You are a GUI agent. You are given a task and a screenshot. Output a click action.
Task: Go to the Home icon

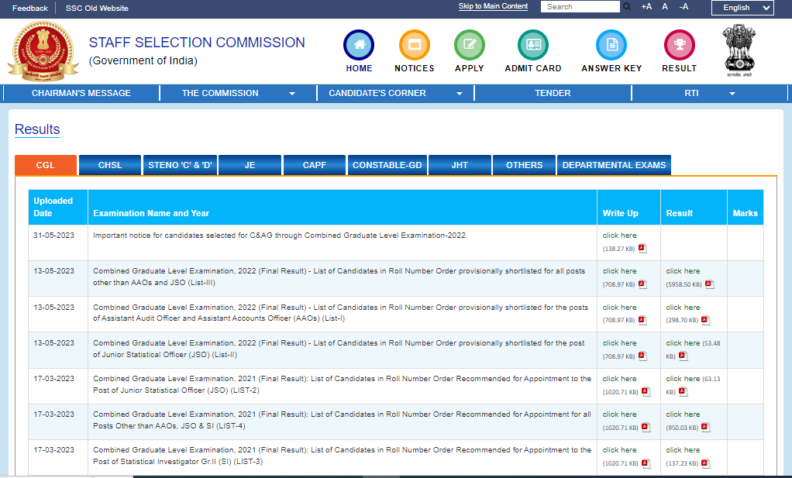(x=359, y=45)
